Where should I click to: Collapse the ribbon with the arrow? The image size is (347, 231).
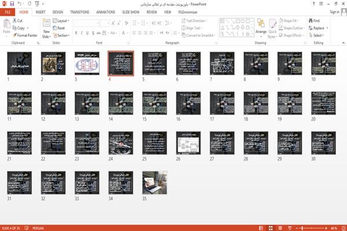(x=343, y=43)
